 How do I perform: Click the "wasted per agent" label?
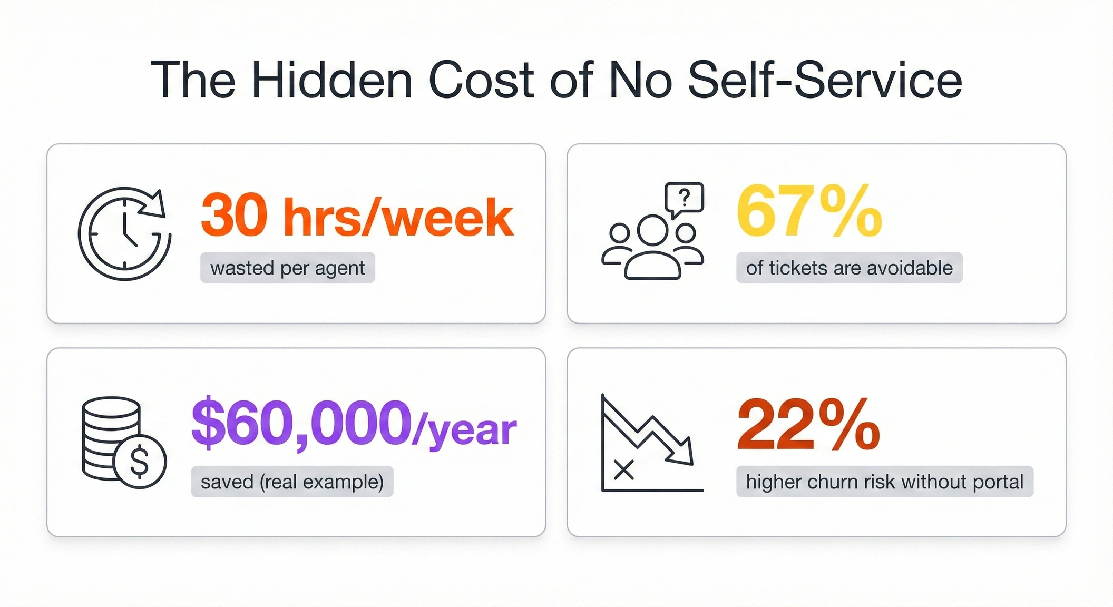287,268
